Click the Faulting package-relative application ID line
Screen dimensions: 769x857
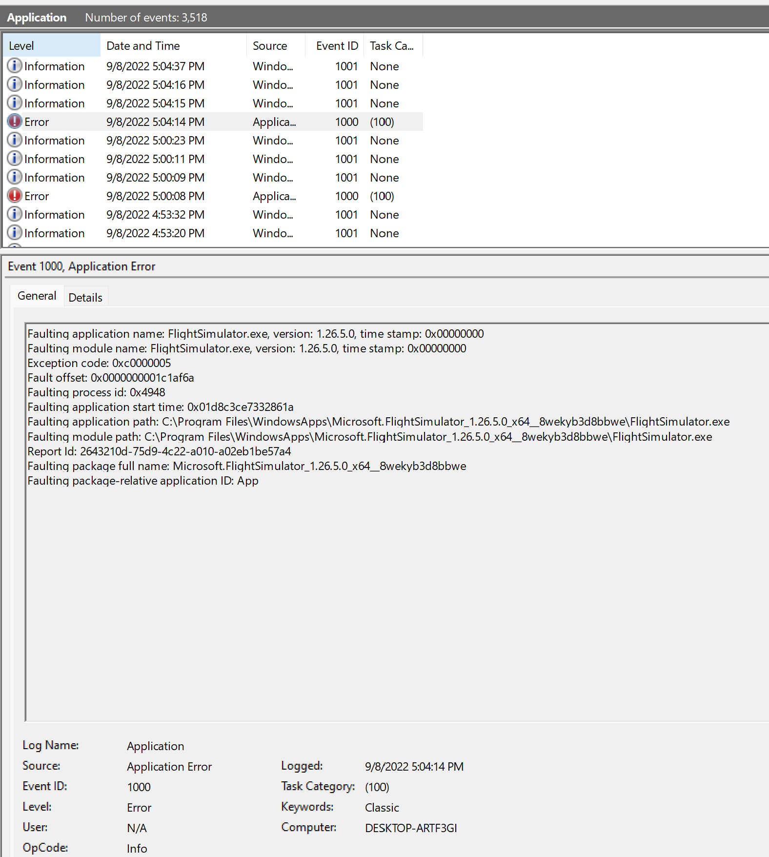pos(143,481)
